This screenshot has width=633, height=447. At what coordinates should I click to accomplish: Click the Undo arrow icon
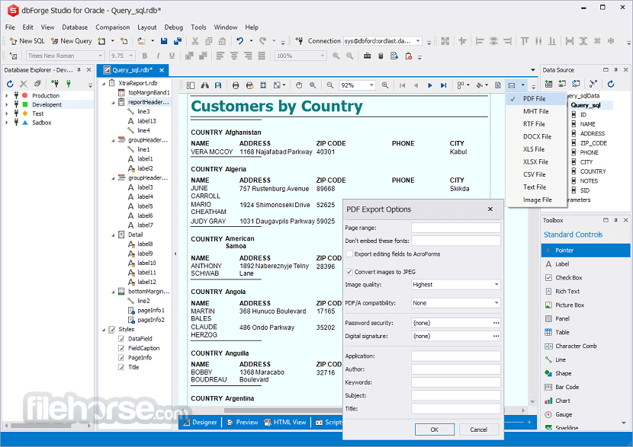[x=240, y=41]
